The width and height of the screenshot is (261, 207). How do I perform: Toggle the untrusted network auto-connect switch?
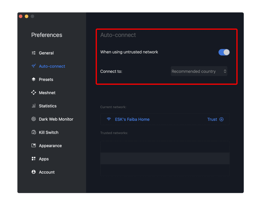click(x=224, y=52)
